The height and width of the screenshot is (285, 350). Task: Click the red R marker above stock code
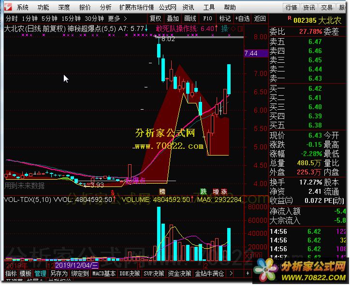tap(289, 18)
